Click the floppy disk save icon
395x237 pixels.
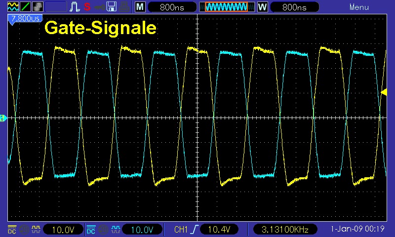112,7
